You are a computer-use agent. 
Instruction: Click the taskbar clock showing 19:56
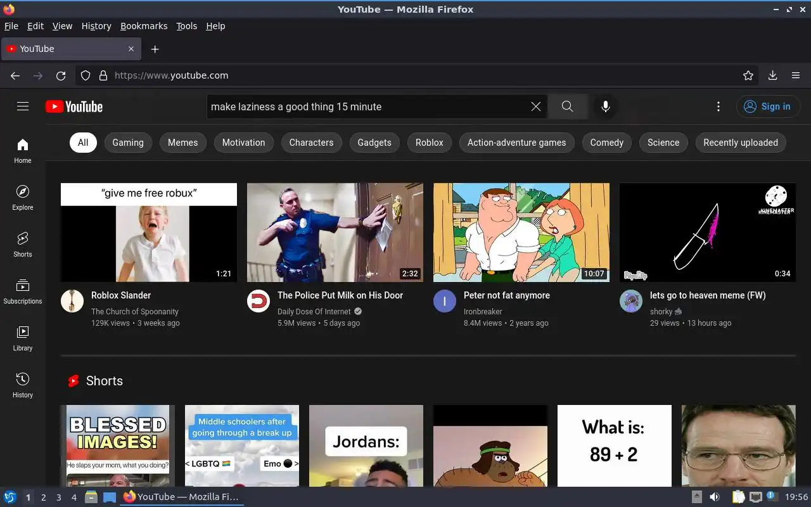point(796,497)
